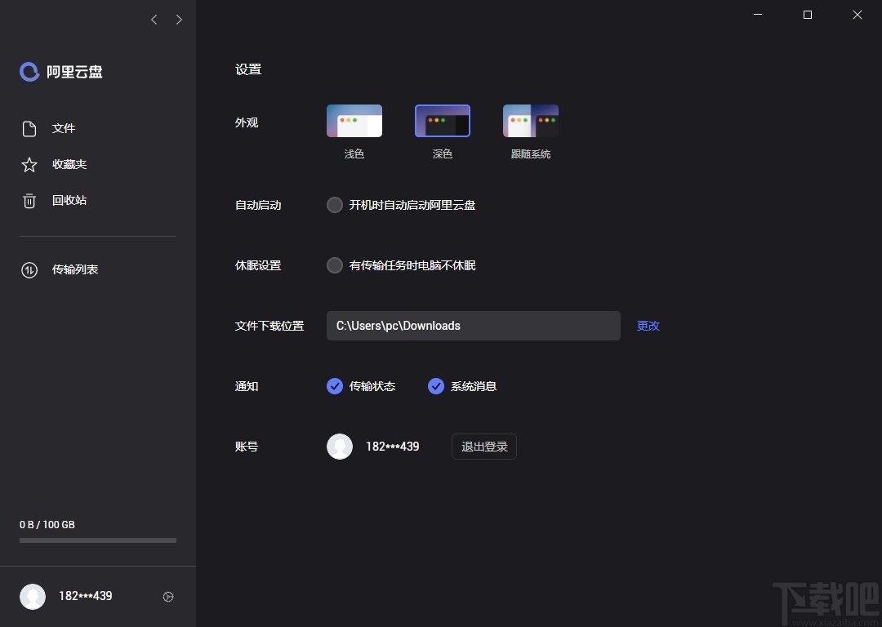
Task: Click username 182***439 in the sidebar
Action: pos(86,596)
